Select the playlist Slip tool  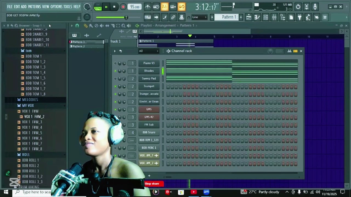click(107, 25)
